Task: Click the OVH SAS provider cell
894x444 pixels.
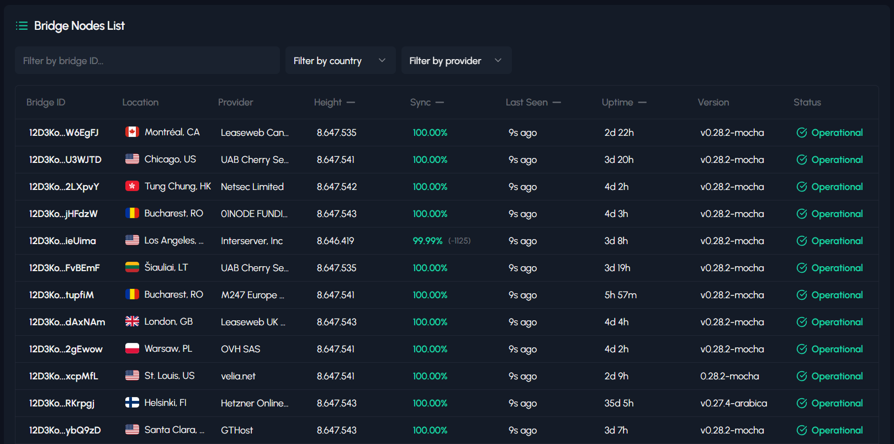Action: [x=241, y=349]
